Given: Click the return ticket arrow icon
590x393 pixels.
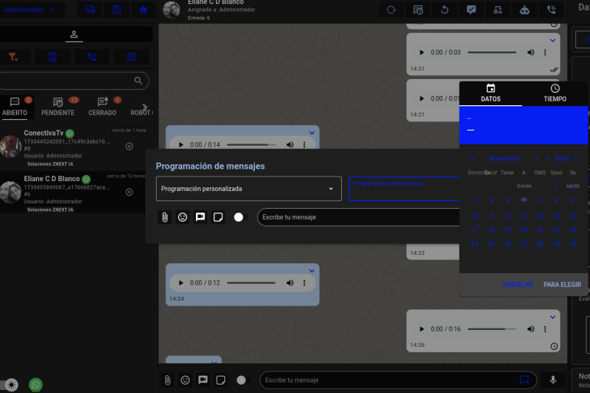Looking at the screenshot, I should coord(444,10).
